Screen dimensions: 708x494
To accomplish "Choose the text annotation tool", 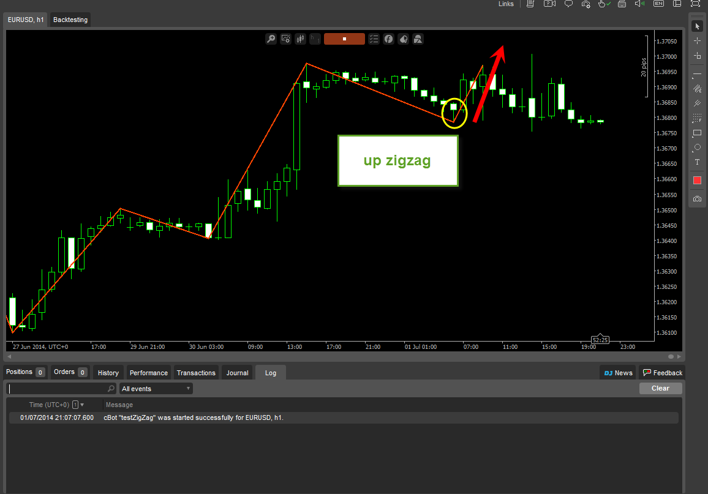I will tap(697, 162).
